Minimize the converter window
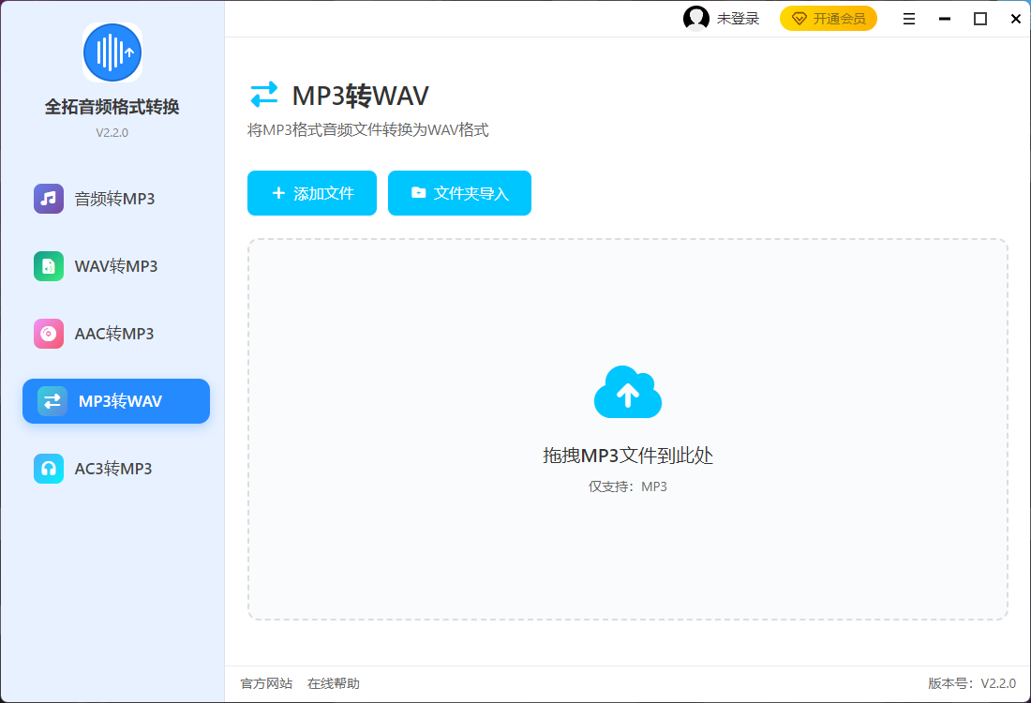The width and height of the screenshot is (1031, 703). click(945, 19)
